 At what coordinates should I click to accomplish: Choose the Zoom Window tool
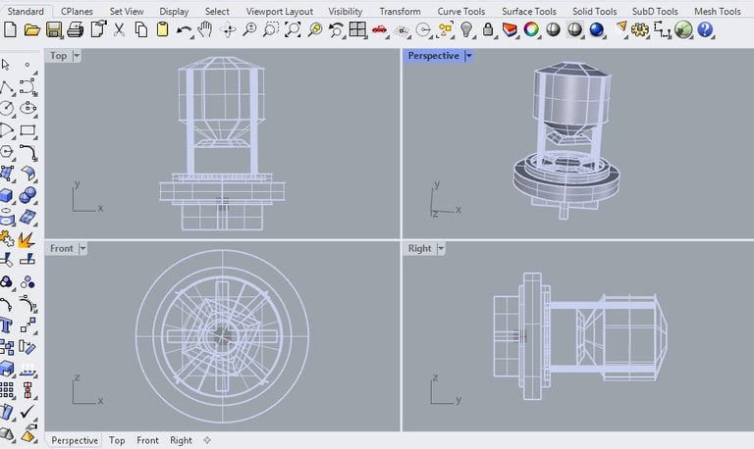tap(271, 30)
